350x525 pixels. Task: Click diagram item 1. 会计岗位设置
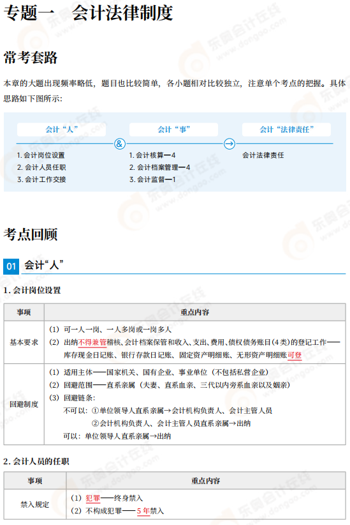coord(41,155)
